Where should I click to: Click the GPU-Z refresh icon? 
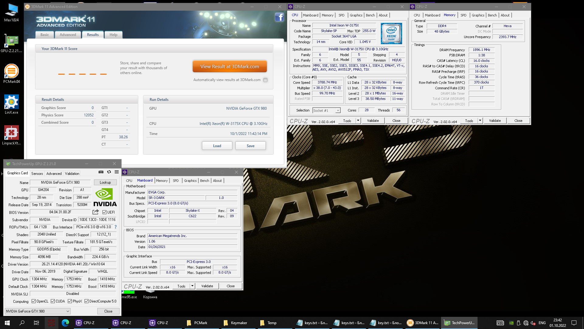pyautogui.click(x=109, y=172)
